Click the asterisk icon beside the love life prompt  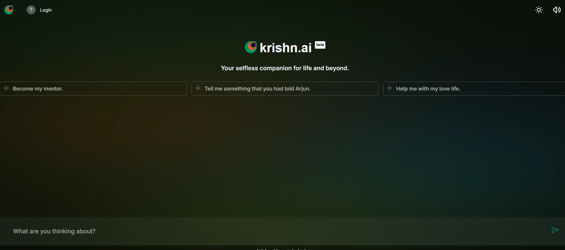coord(389,88)
